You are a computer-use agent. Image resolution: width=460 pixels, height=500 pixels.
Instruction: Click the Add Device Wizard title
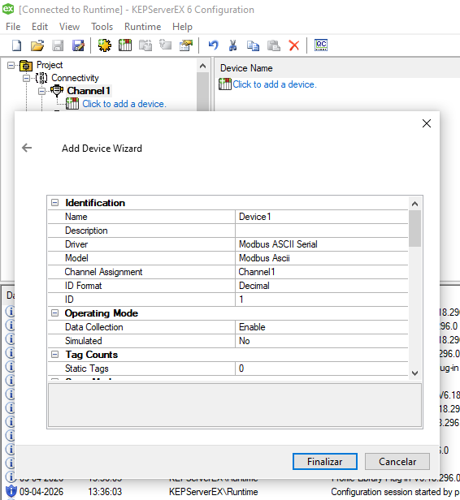[x=102, y=149]
